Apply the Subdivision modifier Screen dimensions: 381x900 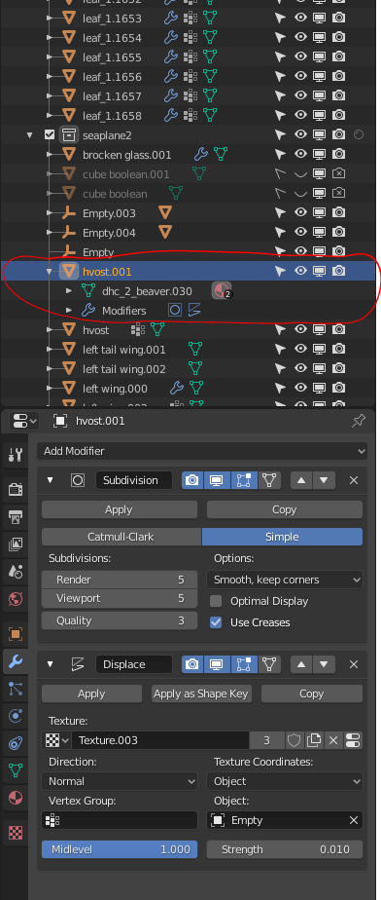click(x=120, y=509)
